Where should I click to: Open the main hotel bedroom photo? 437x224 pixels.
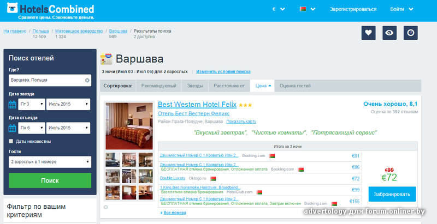tap(129, 126)
